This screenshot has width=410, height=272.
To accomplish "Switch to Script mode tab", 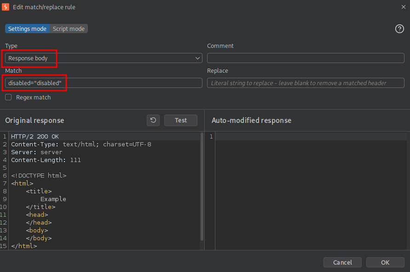I will point(69,29).
